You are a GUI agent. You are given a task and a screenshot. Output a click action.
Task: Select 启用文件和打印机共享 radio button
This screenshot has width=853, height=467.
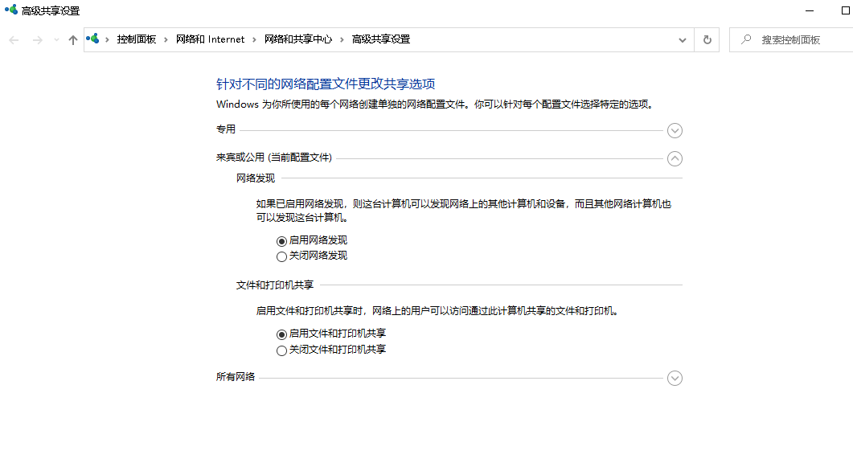click(281, 334)
